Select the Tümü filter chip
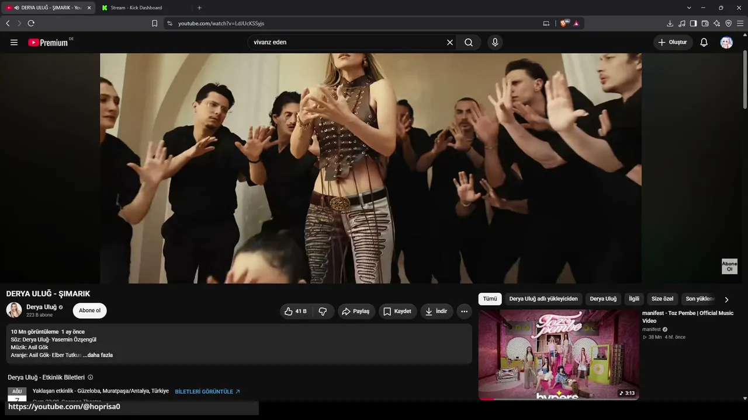 click(x=490, y=299)
